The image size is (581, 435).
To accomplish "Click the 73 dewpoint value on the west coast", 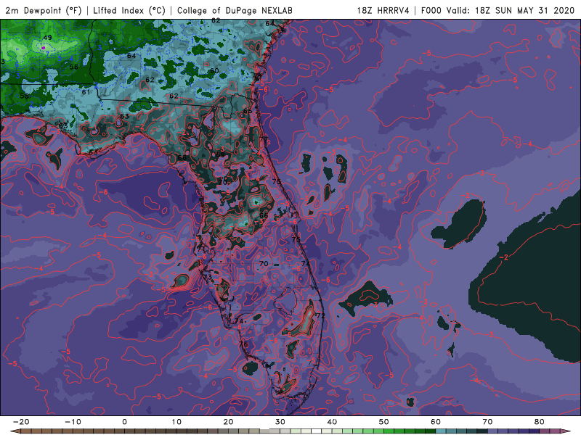I will click(208, 277).
